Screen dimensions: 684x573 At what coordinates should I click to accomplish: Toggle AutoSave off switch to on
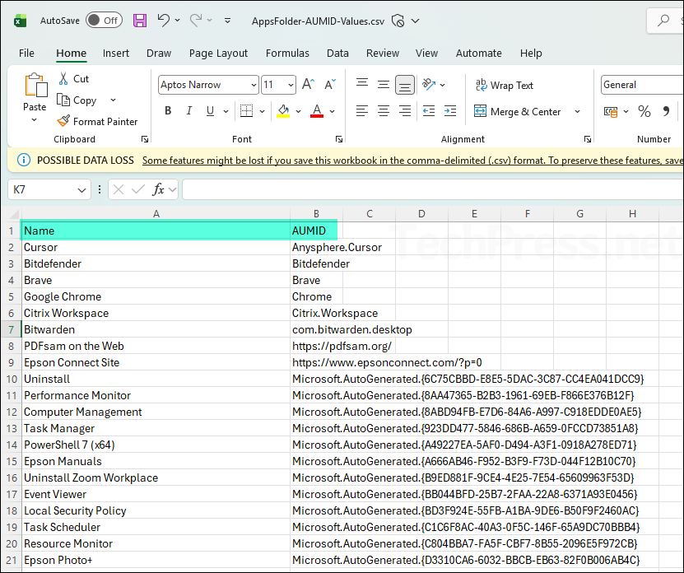coord(104,19)
